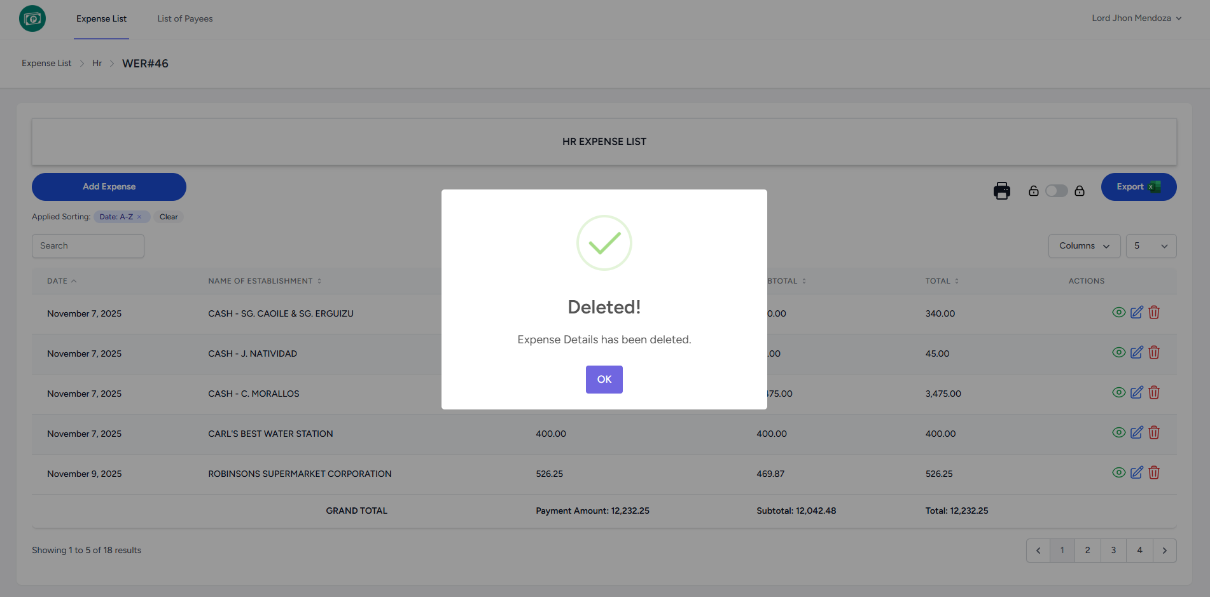Viewport: 1210px width, 597px height.
Task: Click Payment Amount: 12,232.25 text
Action: tap(592, 511)
